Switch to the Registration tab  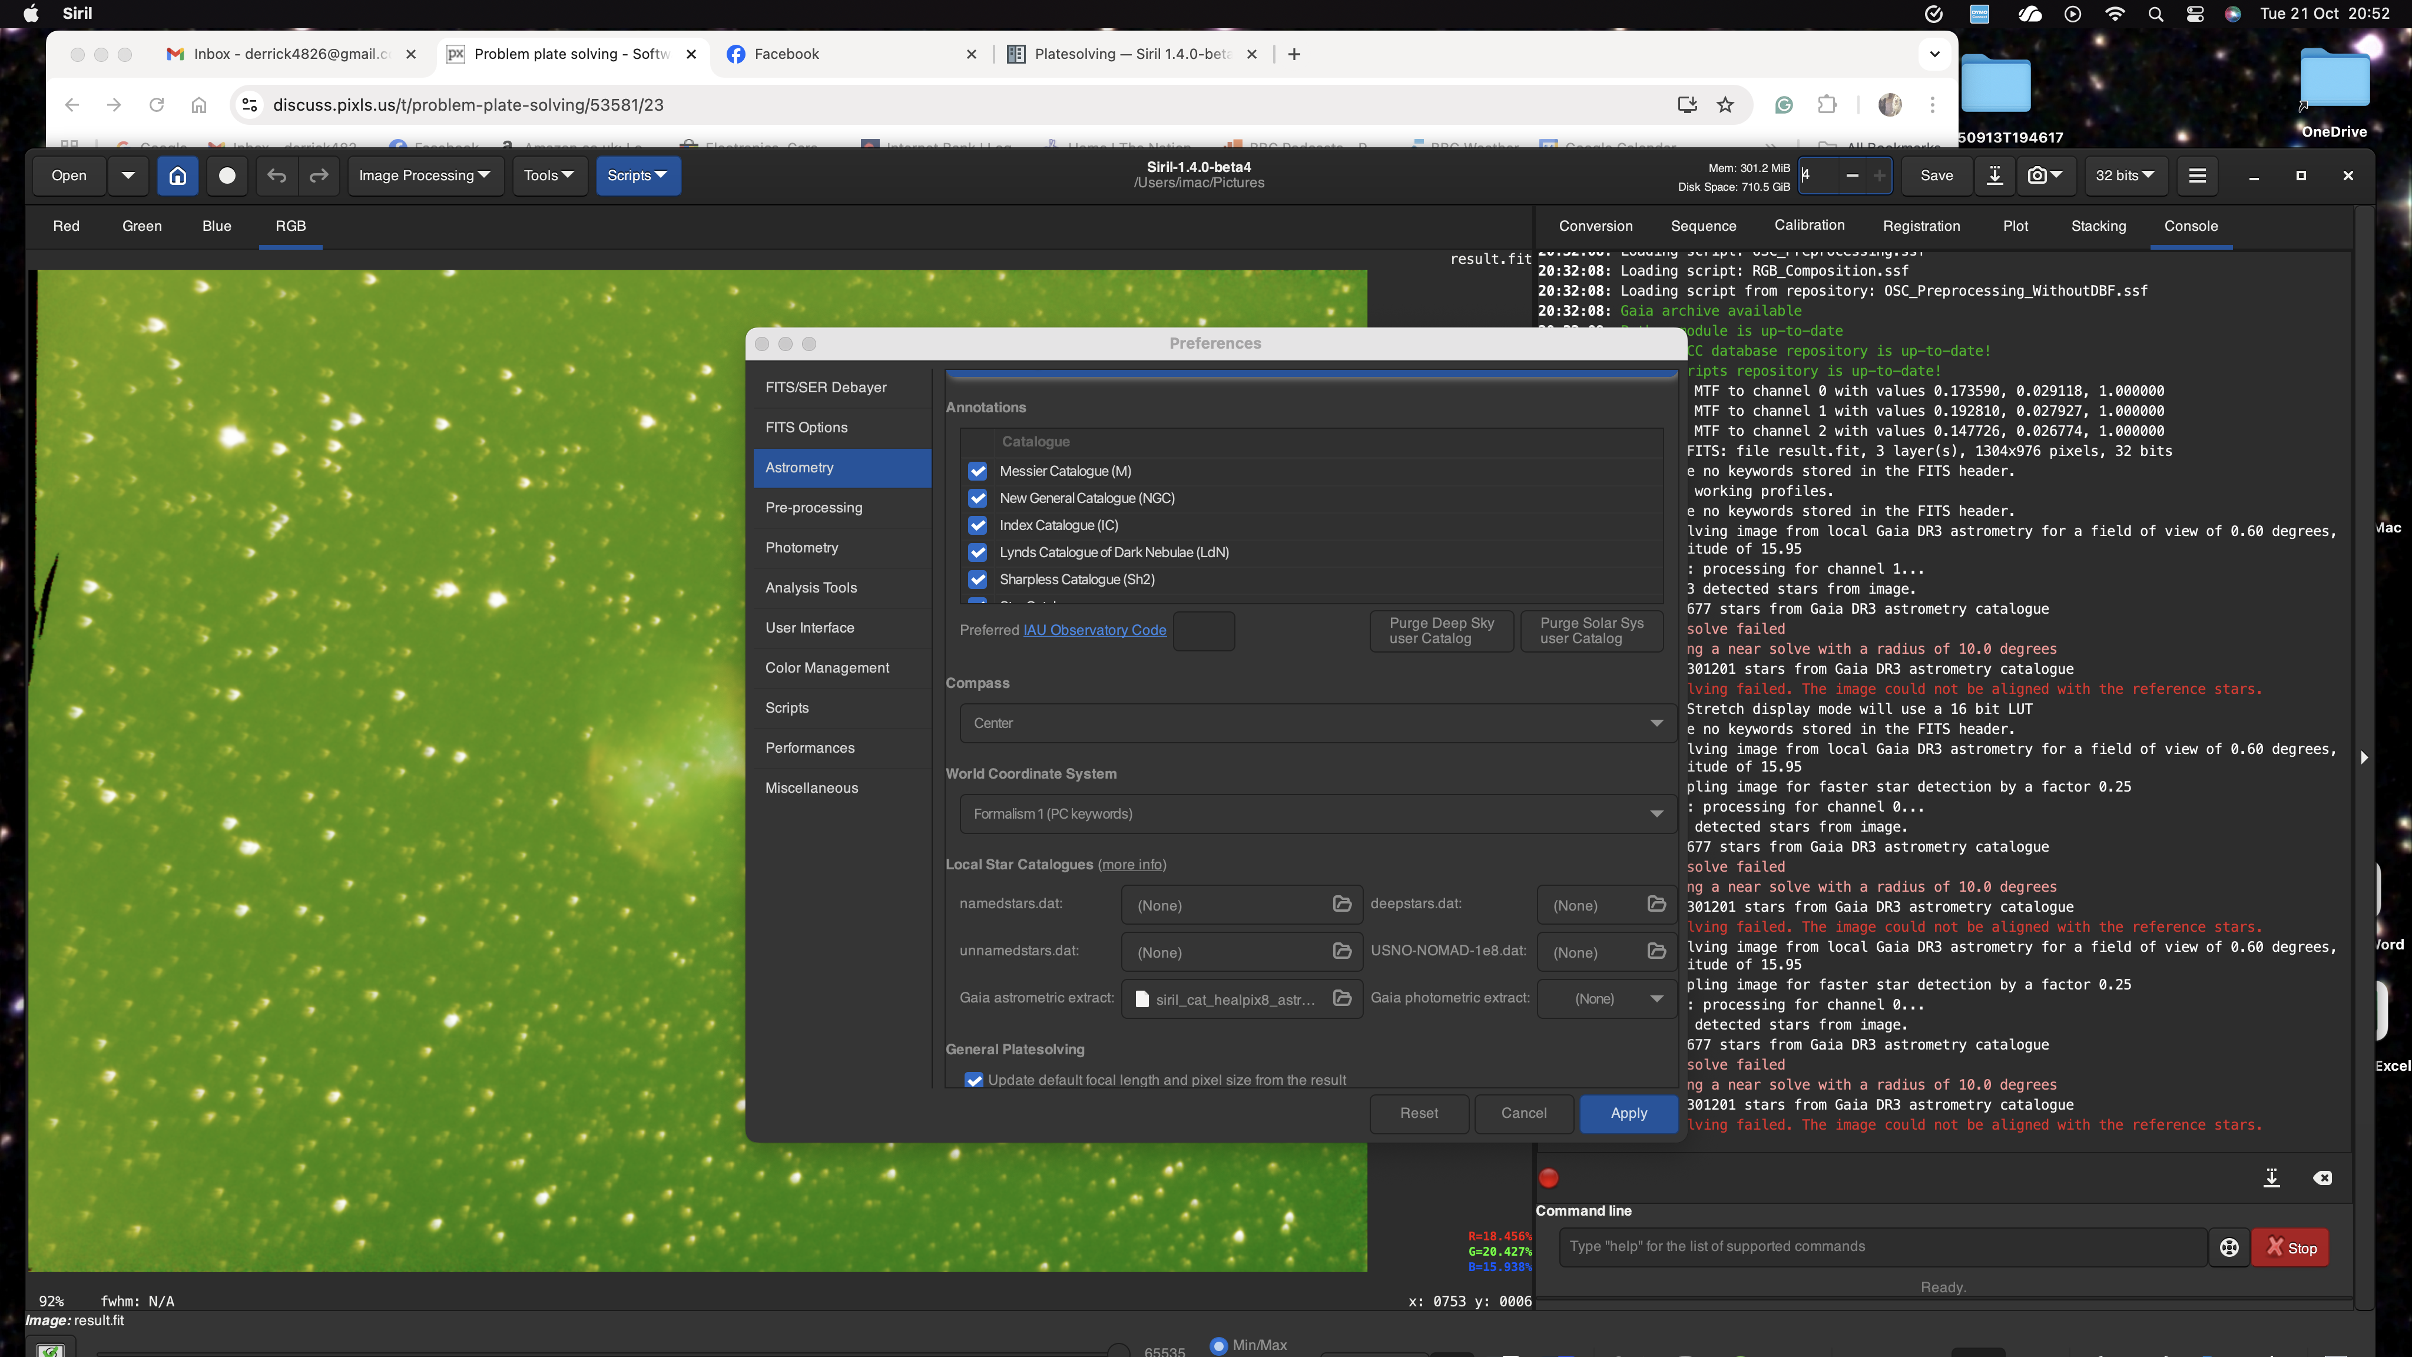tap(1920, 226)
